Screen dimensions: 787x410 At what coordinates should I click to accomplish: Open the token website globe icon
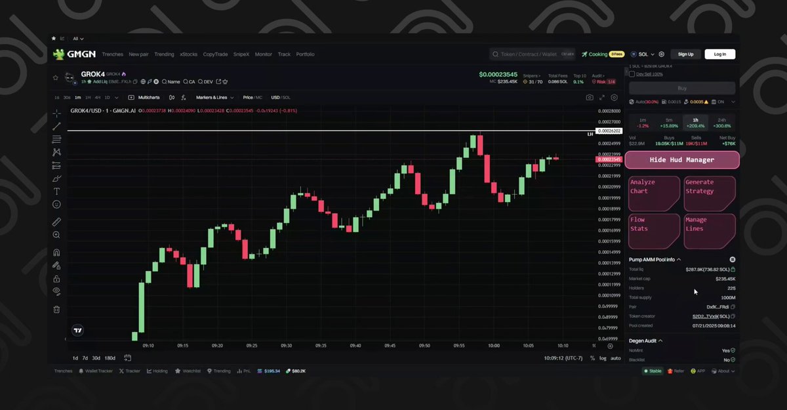pyautogui.click(x=143, y=81)
